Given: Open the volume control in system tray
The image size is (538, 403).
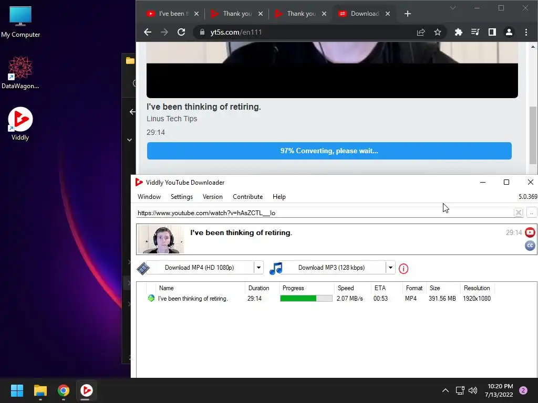Looking at the screenshot, I should [x=473, y=390].
